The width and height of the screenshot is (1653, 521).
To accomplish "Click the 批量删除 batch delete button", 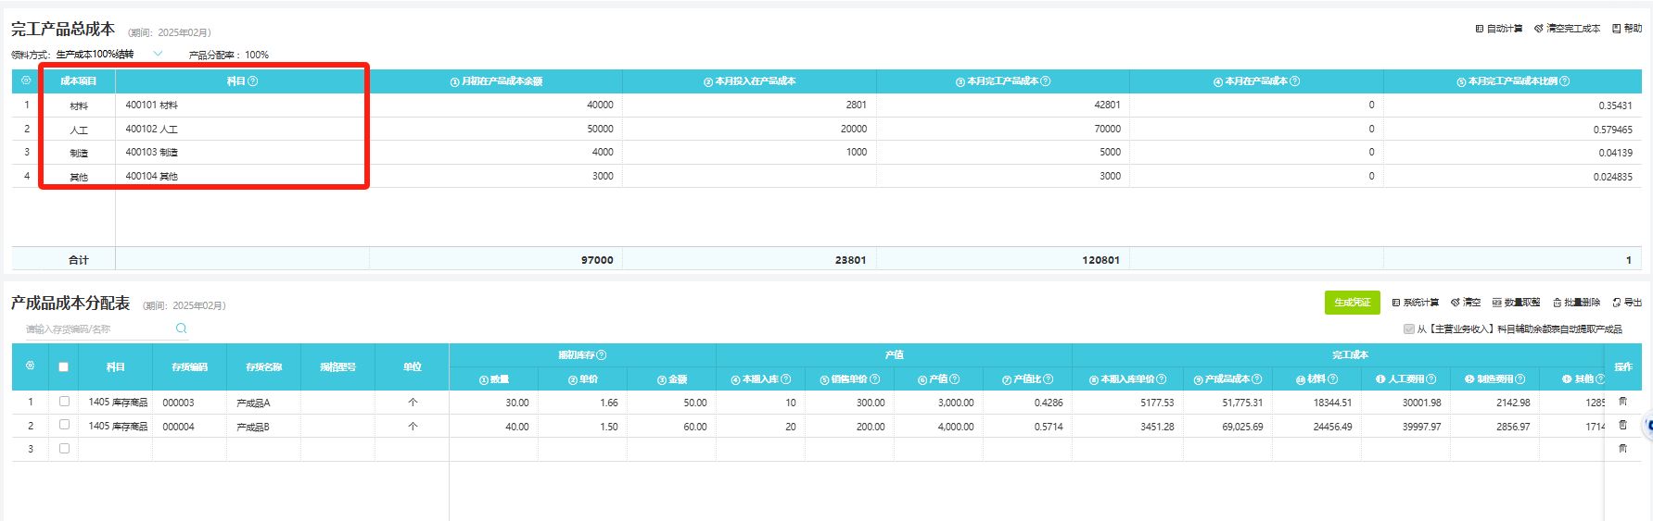I will tap(1576, 303).
